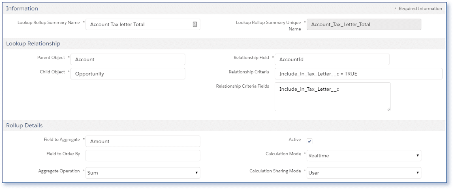Screen dimensions: 453x189
Task: Select the Child Object input field
Action: coord(128,74)
